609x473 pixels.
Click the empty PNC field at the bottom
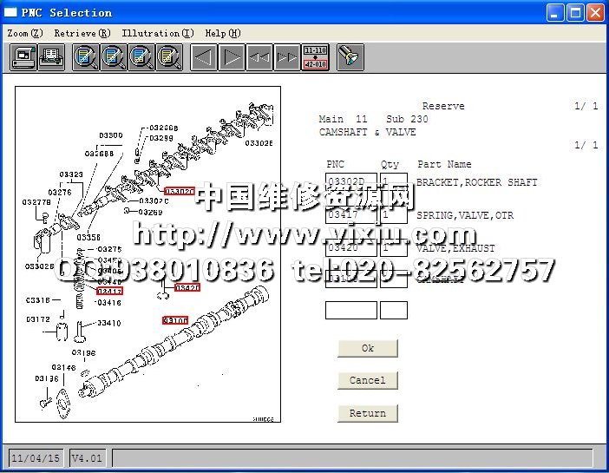point(350,310)
